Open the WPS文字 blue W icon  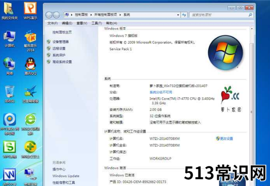pyautogui.click(x=9, y=177)
